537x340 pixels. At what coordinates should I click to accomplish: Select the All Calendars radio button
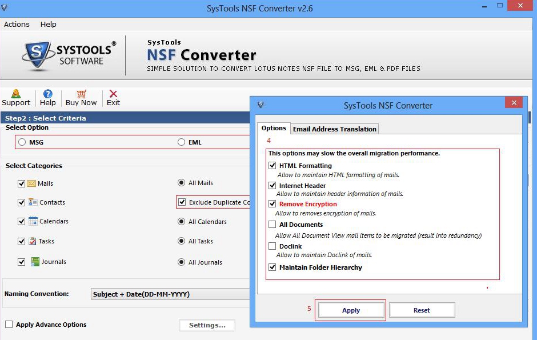[181, 222]
